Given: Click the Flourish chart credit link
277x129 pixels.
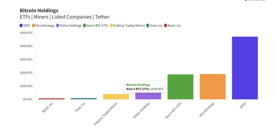Looking at the screenshot, I should tap(255, 1).
